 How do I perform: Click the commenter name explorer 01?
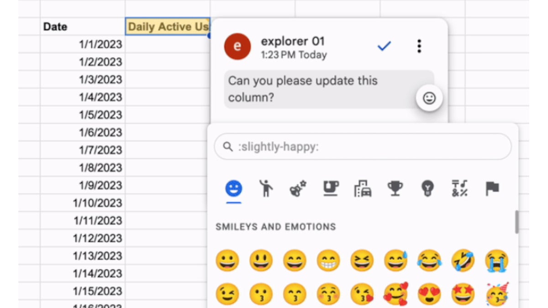tap(293, 41)
